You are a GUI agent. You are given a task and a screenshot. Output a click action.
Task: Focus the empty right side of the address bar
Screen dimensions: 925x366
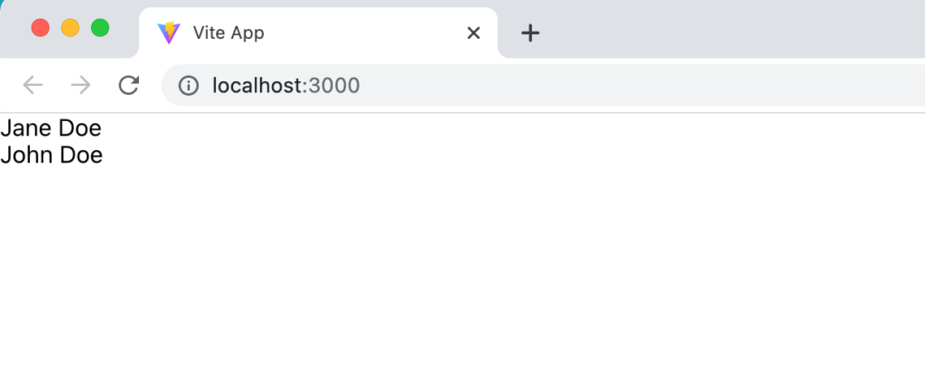[x=643, y=86]
